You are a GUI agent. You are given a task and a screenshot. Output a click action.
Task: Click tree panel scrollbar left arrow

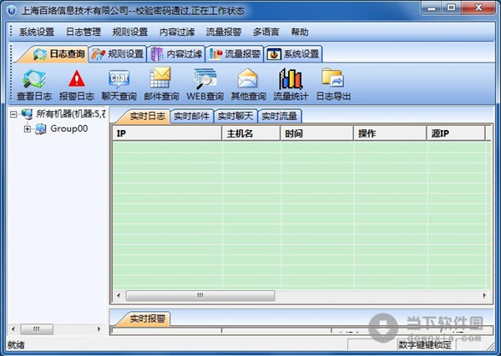pyautogui.click(x=13, y=328)
